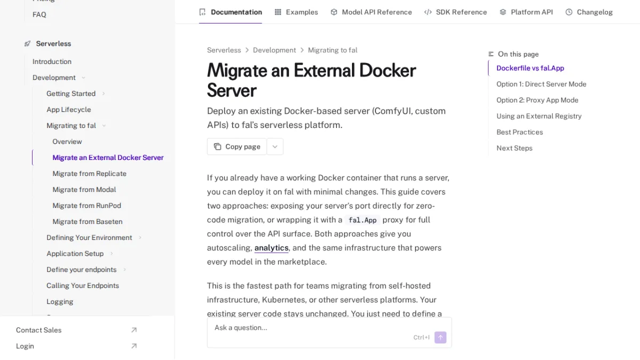The width and height of the screenshot is (640, 360).
Task: Open the dropdown arrow next to Copy page
Action: click(x=275, y=147)
